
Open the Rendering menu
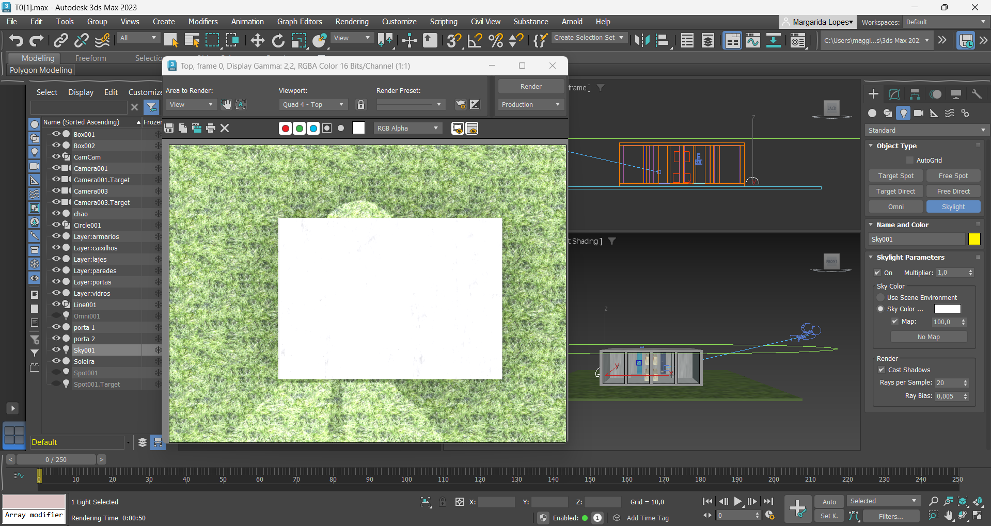pos(352,22)
